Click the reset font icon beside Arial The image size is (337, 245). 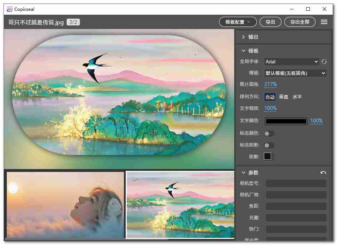(x=324, y=62)
